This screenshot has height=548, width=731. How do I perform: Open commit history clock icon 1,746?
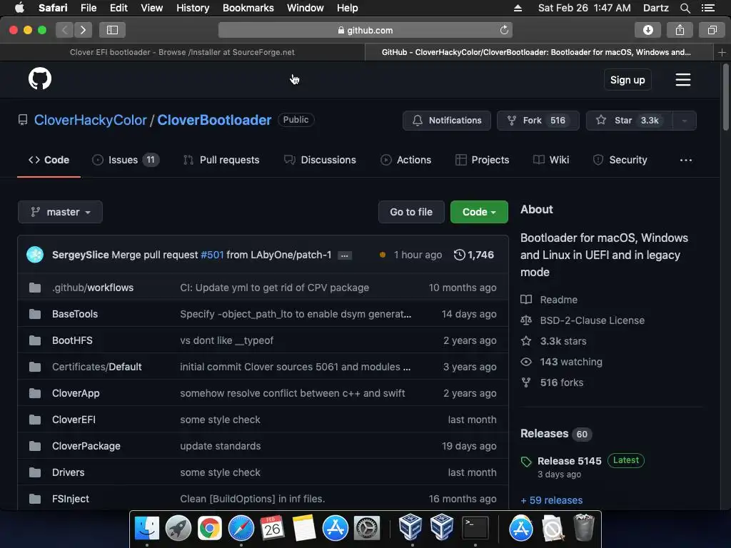click(474, 255)
